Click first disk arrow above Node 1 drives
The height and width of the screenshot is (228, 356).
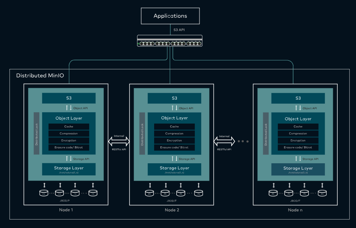pos(44,185)
